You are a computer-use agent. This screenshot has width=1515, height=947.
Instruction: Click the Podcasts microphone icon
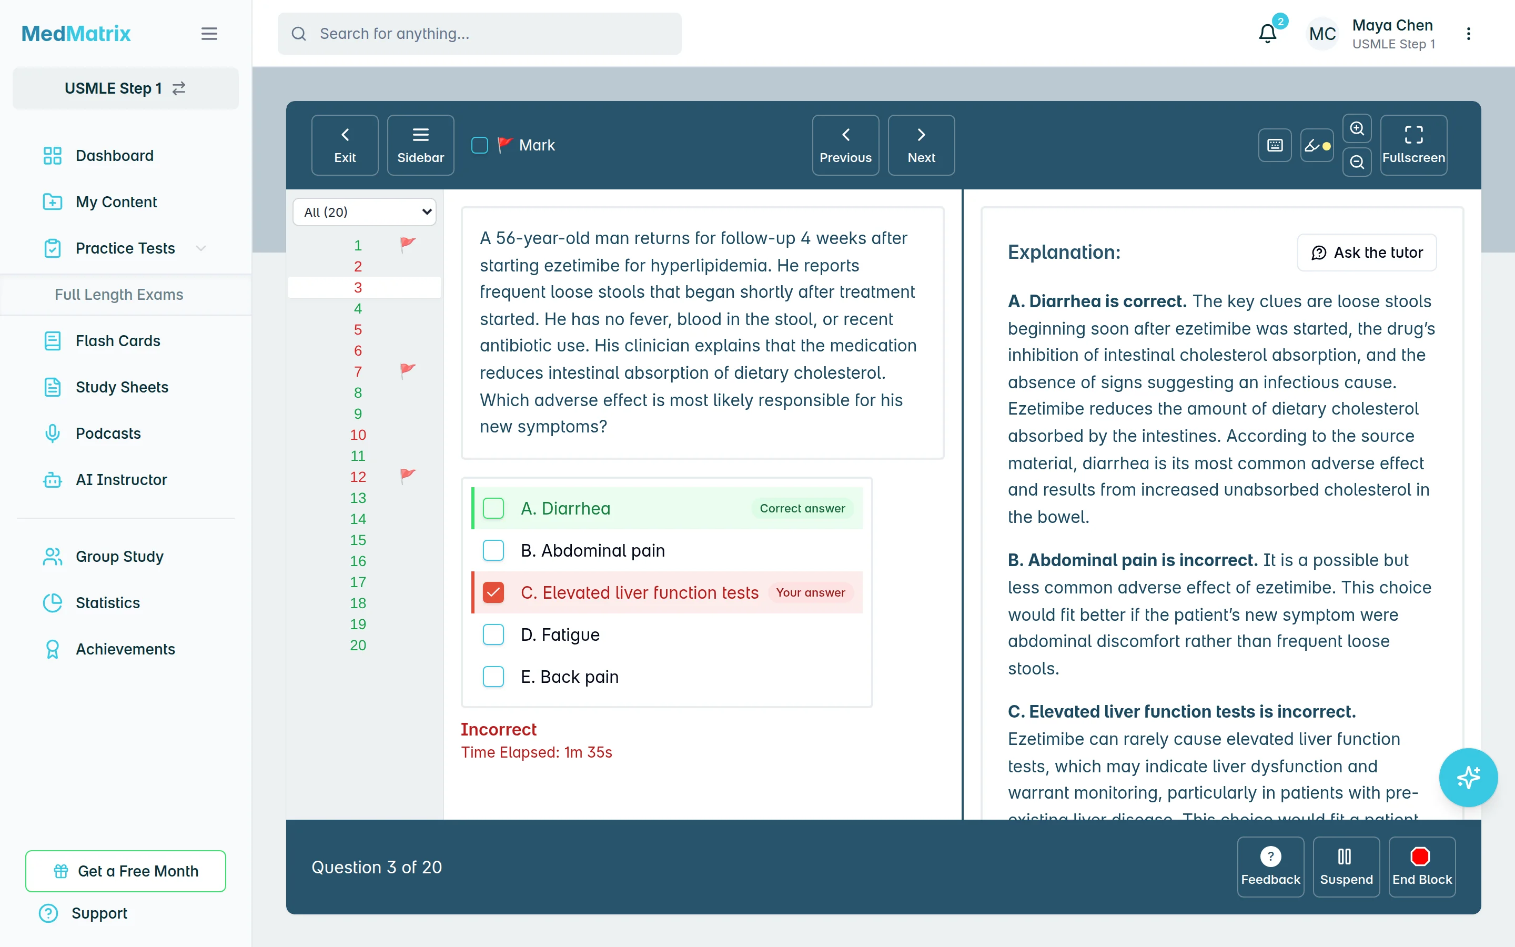point(53,434)
